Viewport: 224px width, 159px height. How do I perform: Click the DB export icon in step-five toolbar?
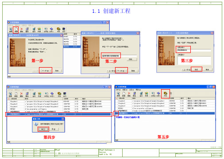[x=153, y=94]
